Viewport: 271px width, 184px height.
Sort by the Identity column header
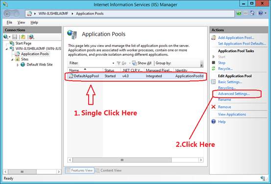coord(188,70)
